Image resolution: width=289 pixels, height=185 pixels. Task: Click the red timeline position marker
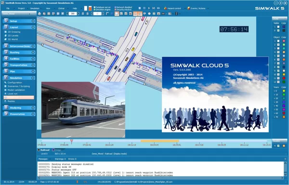coord(71,142)
